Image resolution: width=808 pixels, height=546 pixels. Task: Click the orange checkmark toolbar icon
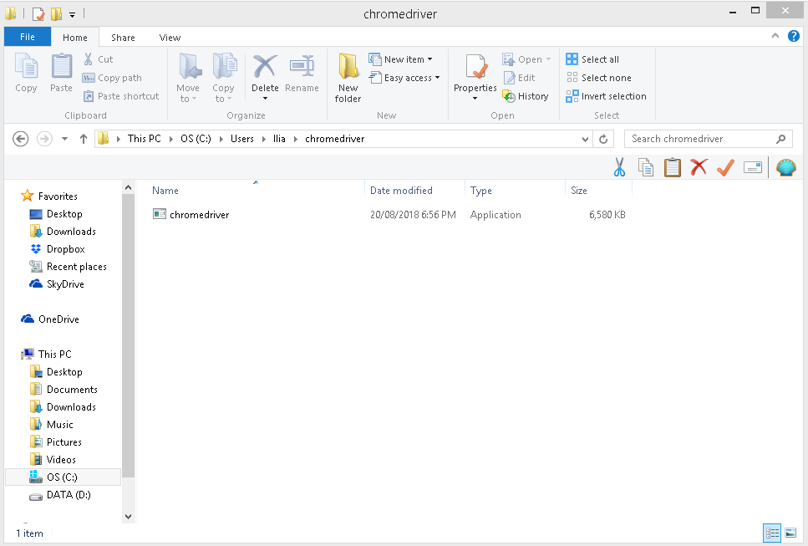point(725,167)
